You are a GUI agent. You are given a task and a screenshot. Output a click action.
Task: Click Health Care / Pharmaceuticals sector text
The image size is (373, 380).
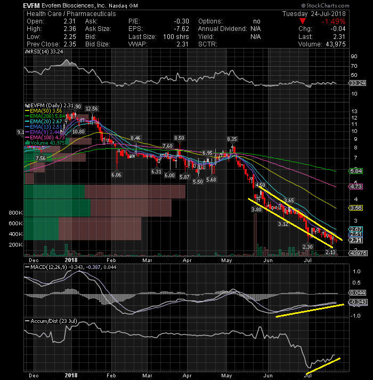pyautogui.click(x=71, y=14)
